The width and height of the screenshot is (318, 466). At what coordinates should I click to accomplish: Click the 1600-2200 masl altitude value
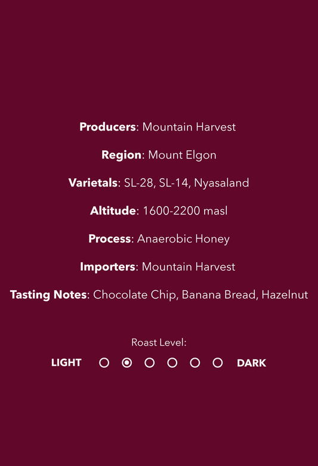click(186, 211)
